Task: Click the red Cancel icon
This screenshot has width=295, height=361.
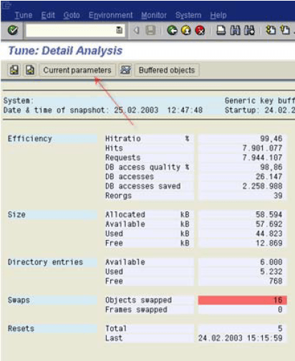Action: click(x=200, y=30)
